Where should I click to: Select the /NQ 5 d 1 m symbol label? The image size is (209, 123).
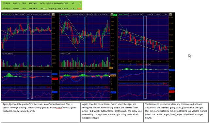6,14
